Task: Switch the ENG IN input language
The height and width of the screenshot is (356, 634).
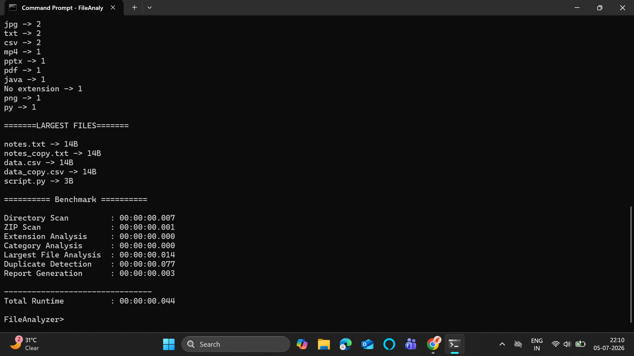Action: pyautogui.click(x=537, y=344)
